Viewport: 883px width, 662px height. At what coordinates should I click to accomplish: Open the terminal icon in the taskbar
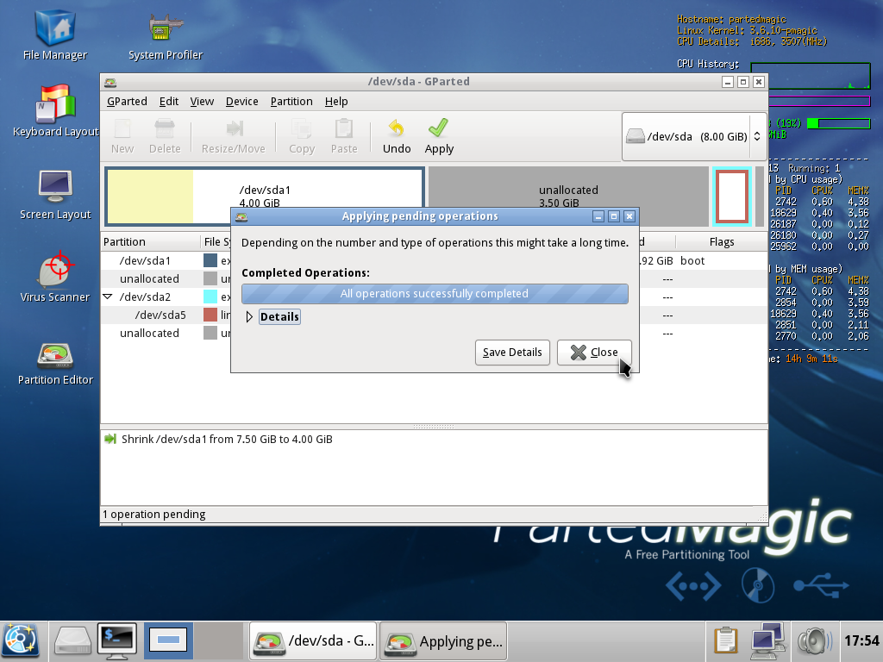click(117, 640)
